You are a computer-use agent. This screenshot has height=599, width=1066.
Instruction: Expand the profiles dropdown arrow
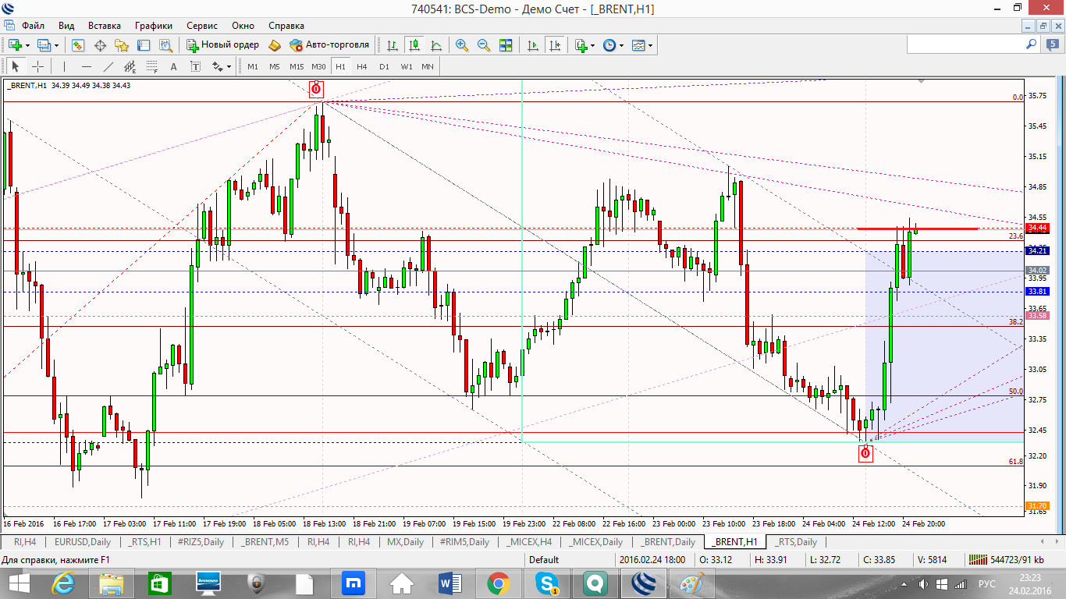point(56,45)
